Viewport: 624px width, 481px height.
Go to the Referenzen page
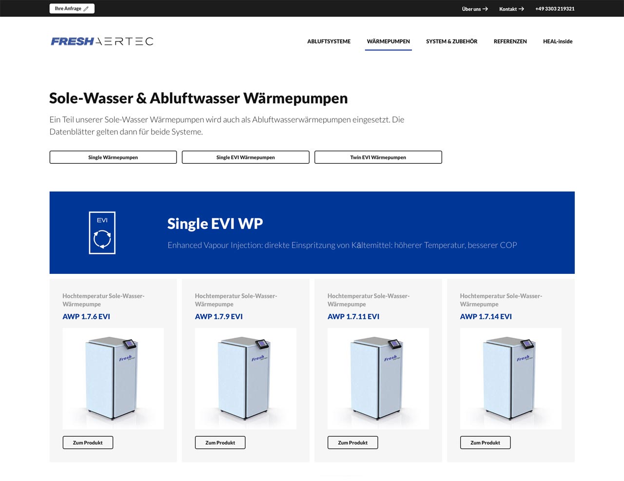pos(510,41)
